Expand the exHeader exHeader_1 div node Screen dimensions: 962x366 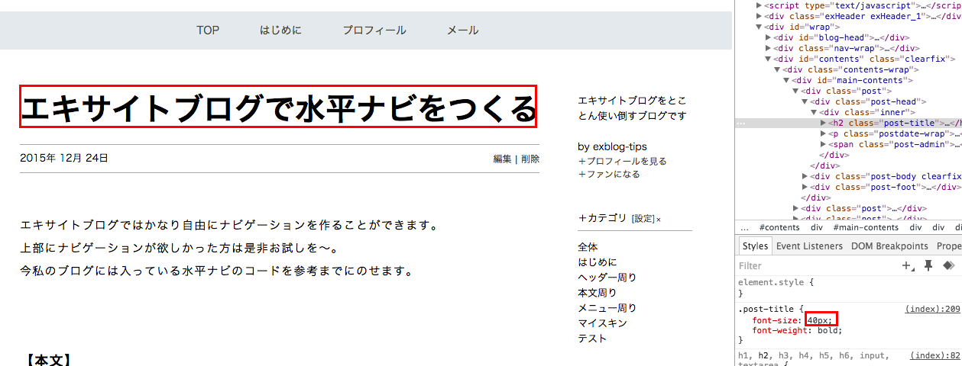click(760, 16)
